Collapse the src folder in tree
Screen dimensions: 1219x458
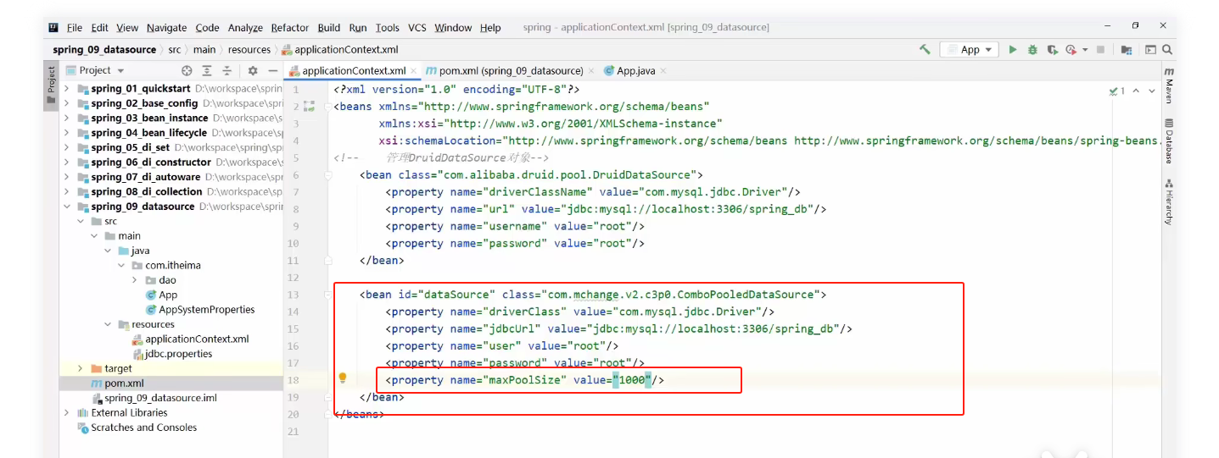tap(81, 221)
